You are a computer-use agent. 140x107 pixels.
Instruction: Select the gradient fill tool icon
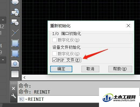15,53
